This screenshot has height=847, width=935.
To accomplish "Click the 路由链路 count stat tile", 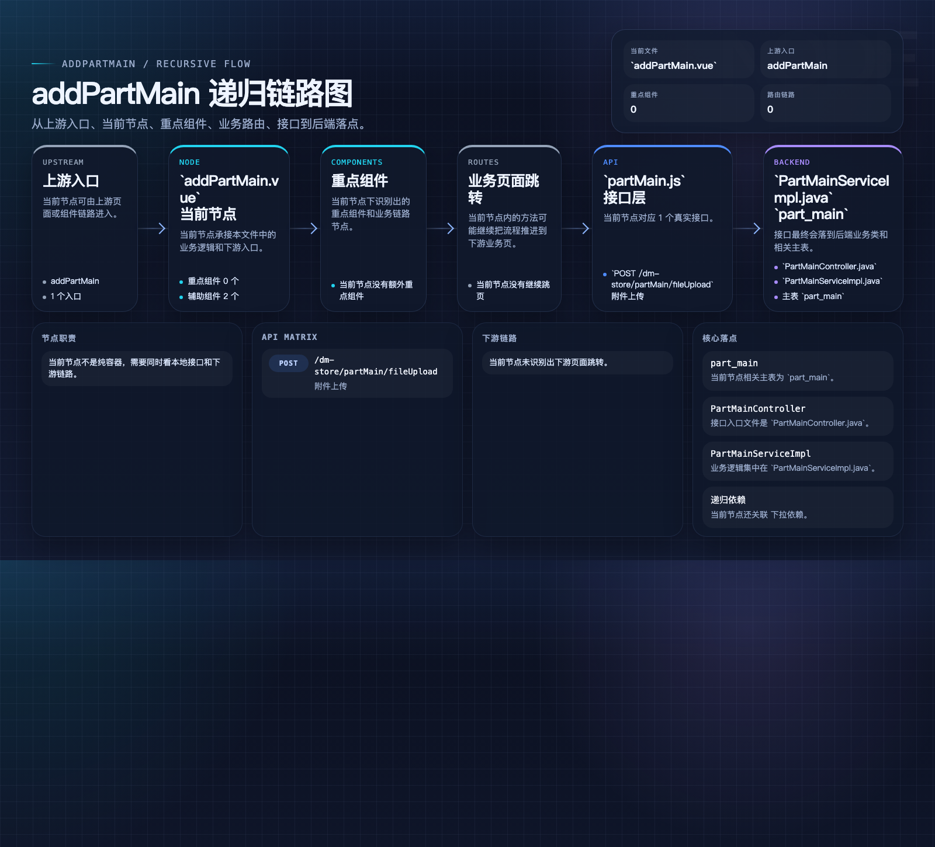I will point(826,103).
